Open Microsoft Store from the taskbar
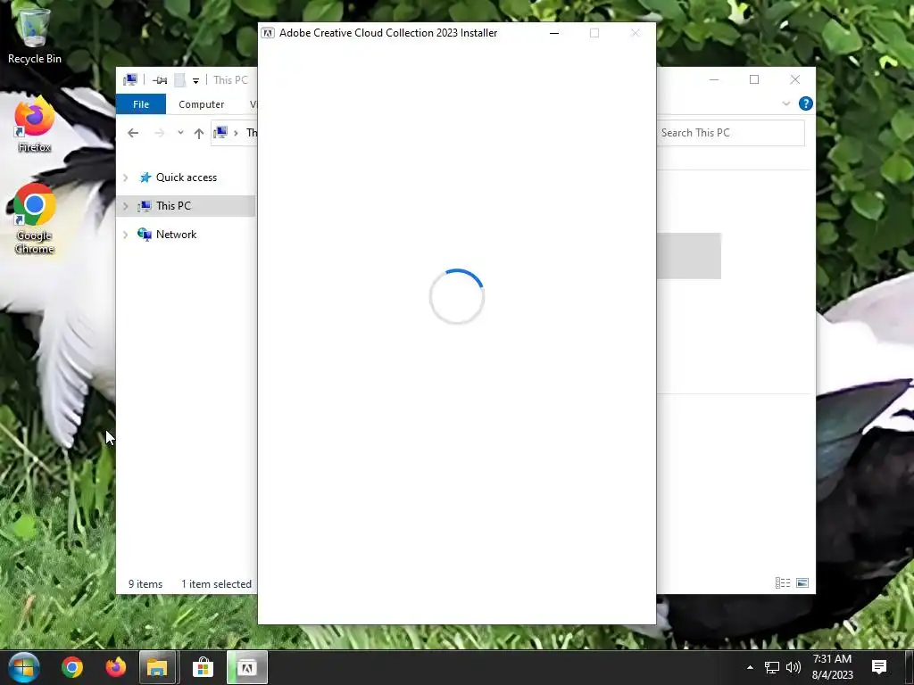This screenshot has width=914, height=685. [x=203, y=667]
